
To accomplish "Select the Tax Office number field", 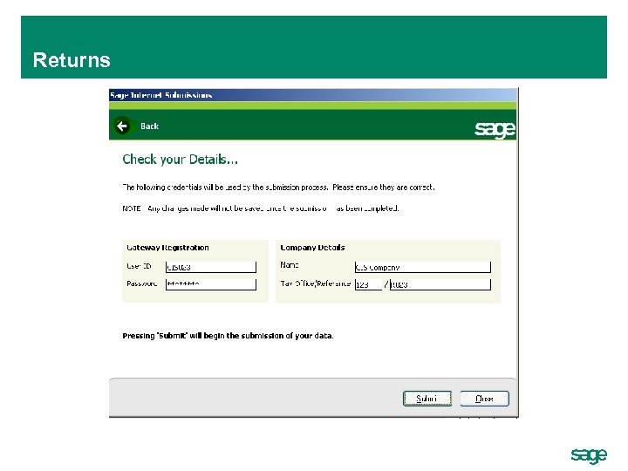I will click(368, 284).
